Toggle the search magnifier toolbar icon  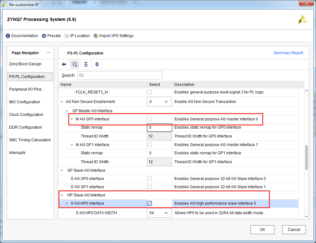pyautogui.click(x=75, y=64)
